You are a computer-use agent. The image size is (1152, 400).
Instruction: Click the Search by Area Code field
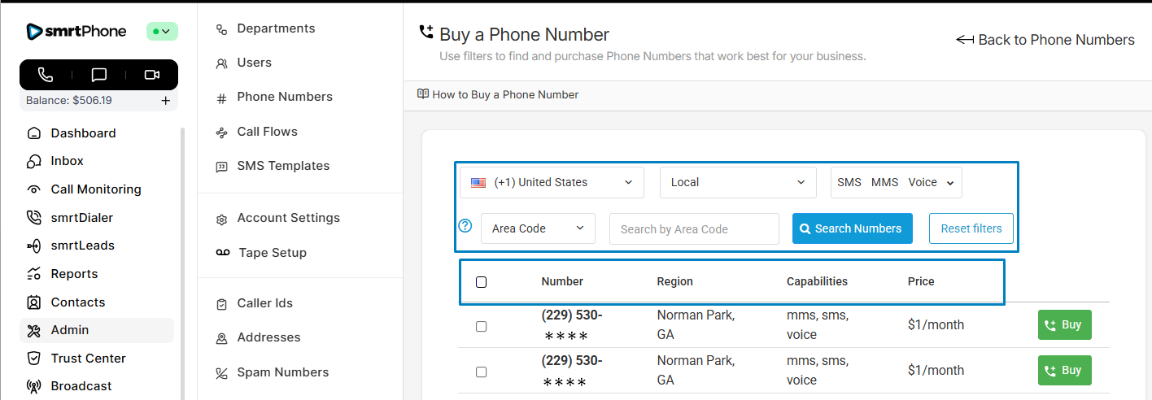693,229
